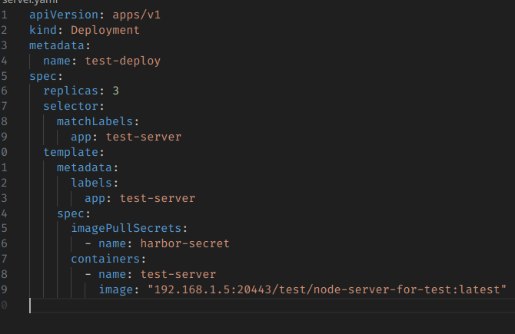Image resolution: width=515 pixels, height=334 pixels.
Task: Click the apiVersion key on first line
Action: (61, 15)
